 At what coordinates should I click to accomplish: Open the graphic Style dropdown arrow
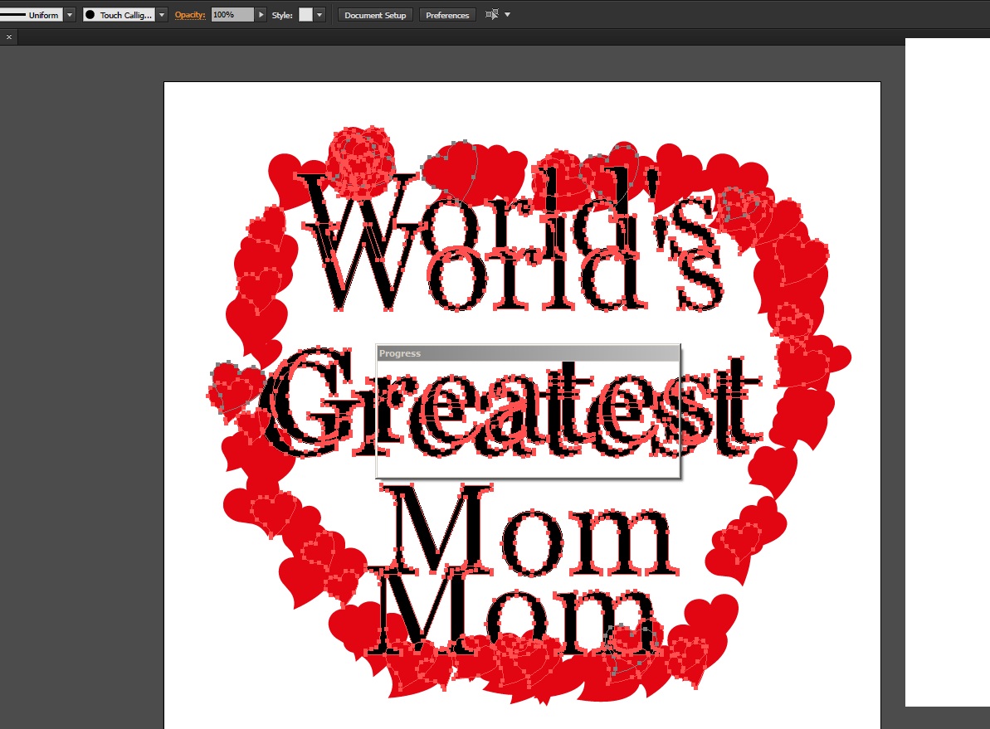click(319, 15)
